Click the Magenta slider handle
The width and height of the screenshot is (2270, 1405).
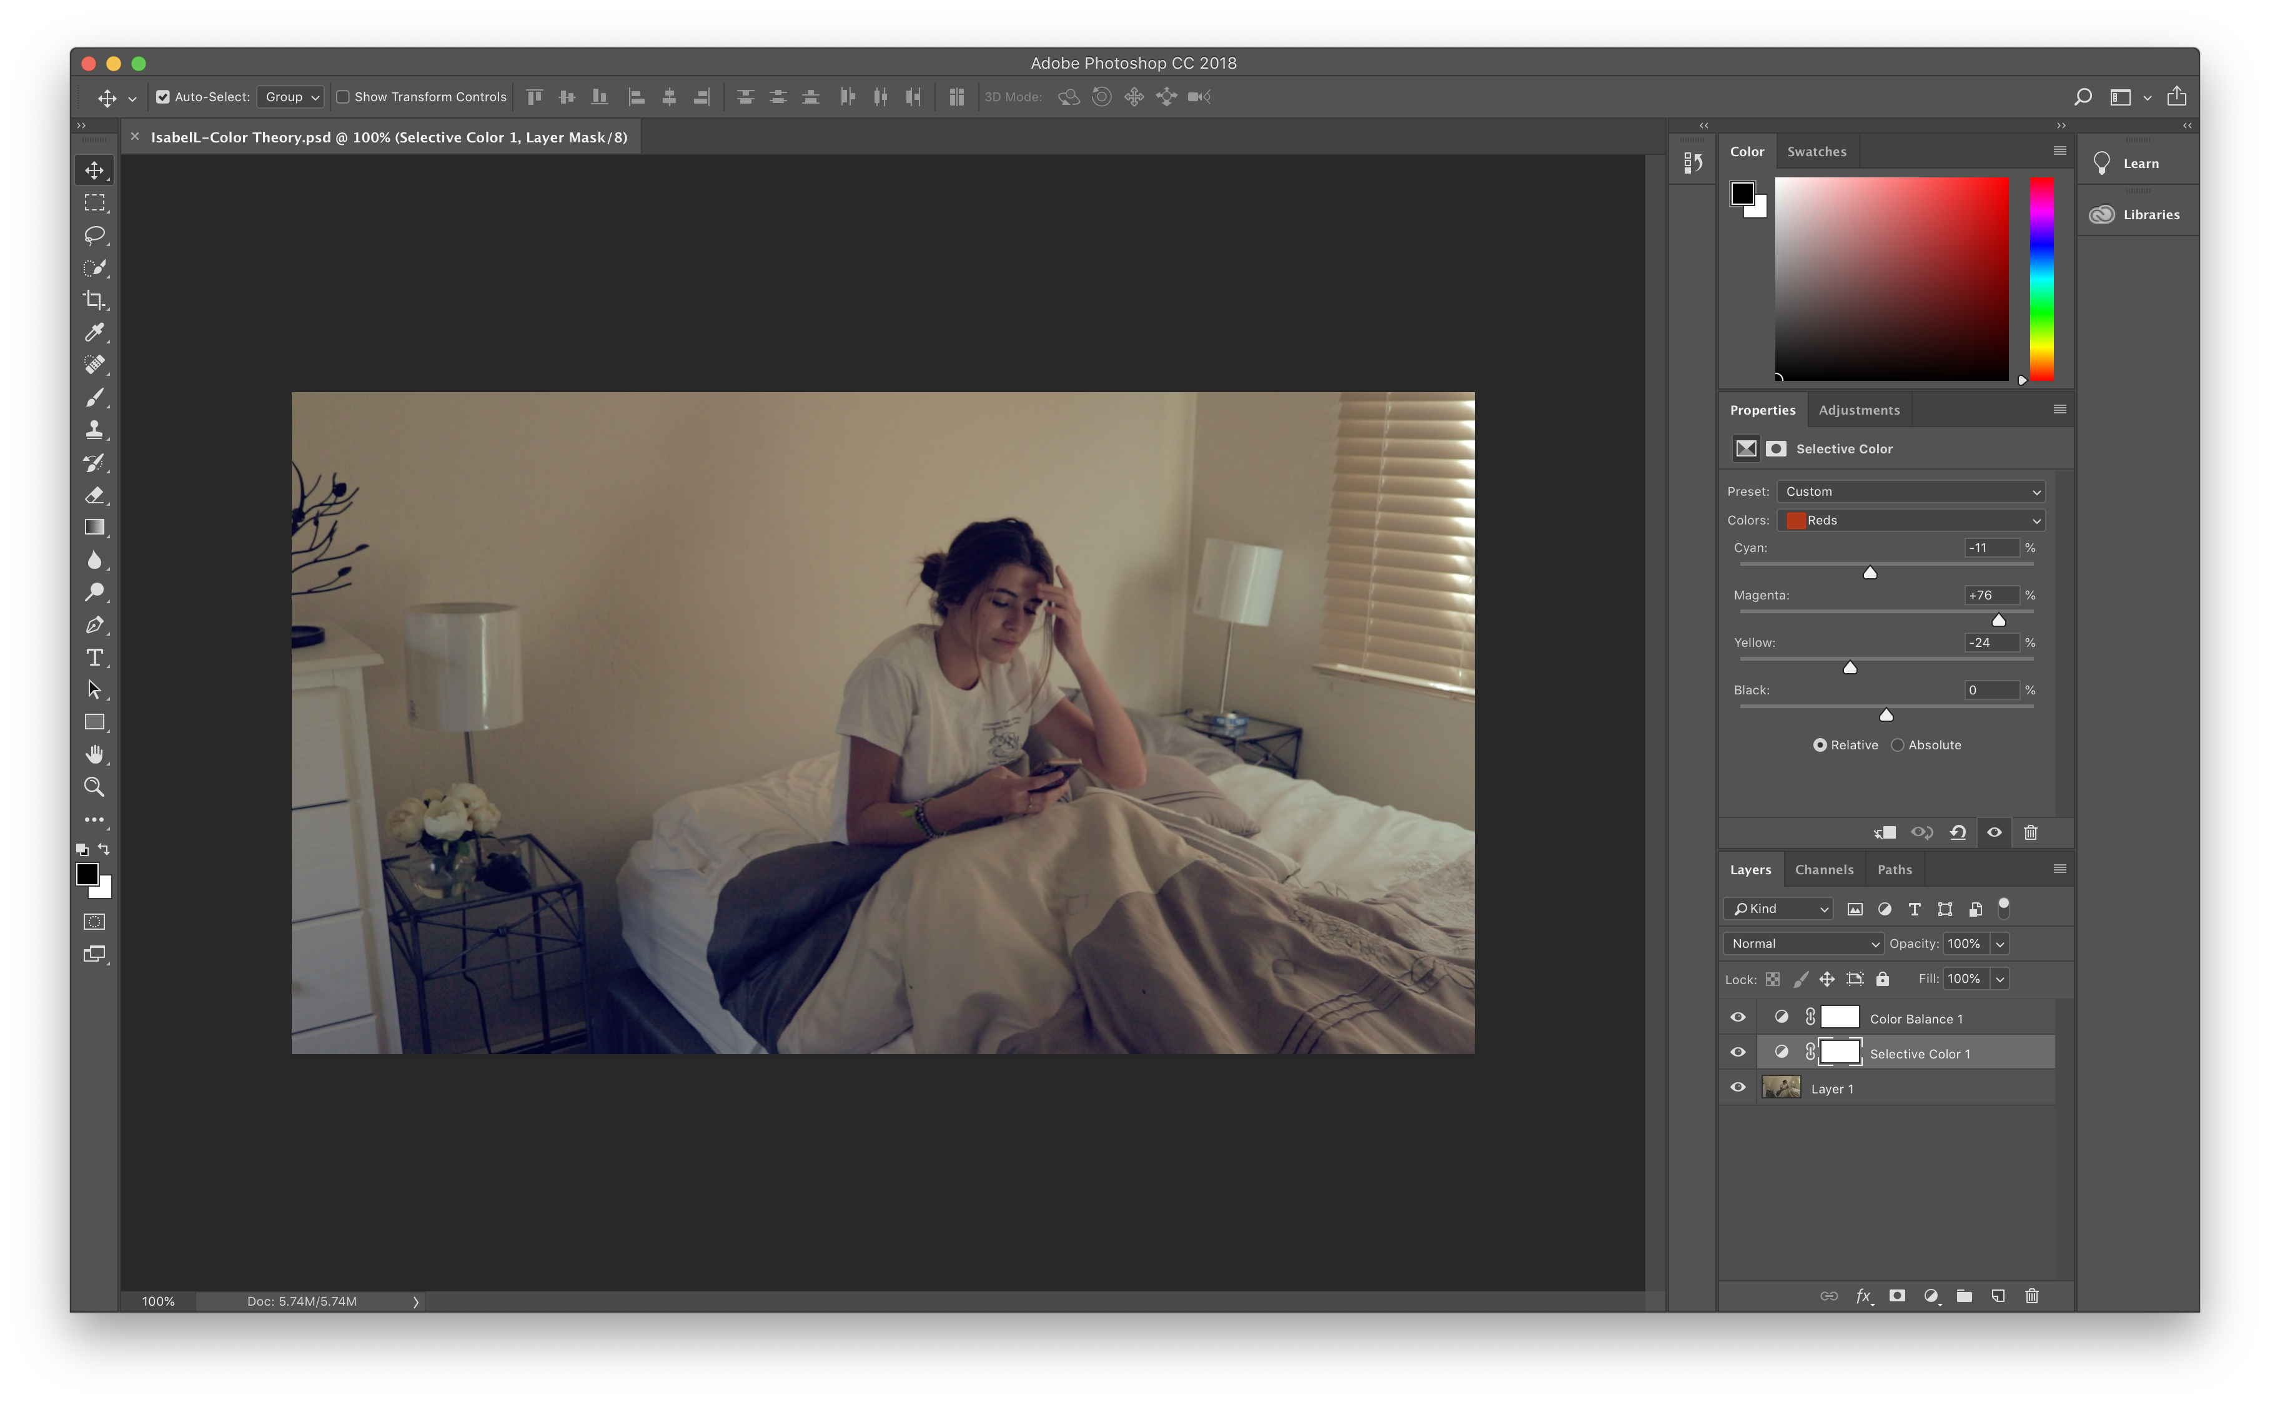1998,620
